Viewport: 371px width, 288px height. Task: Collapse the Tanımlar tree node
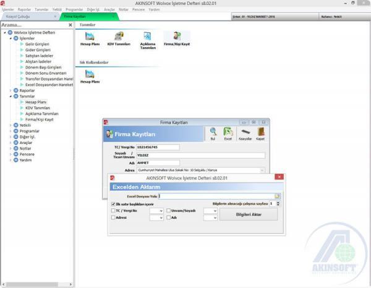coord(11,96)
